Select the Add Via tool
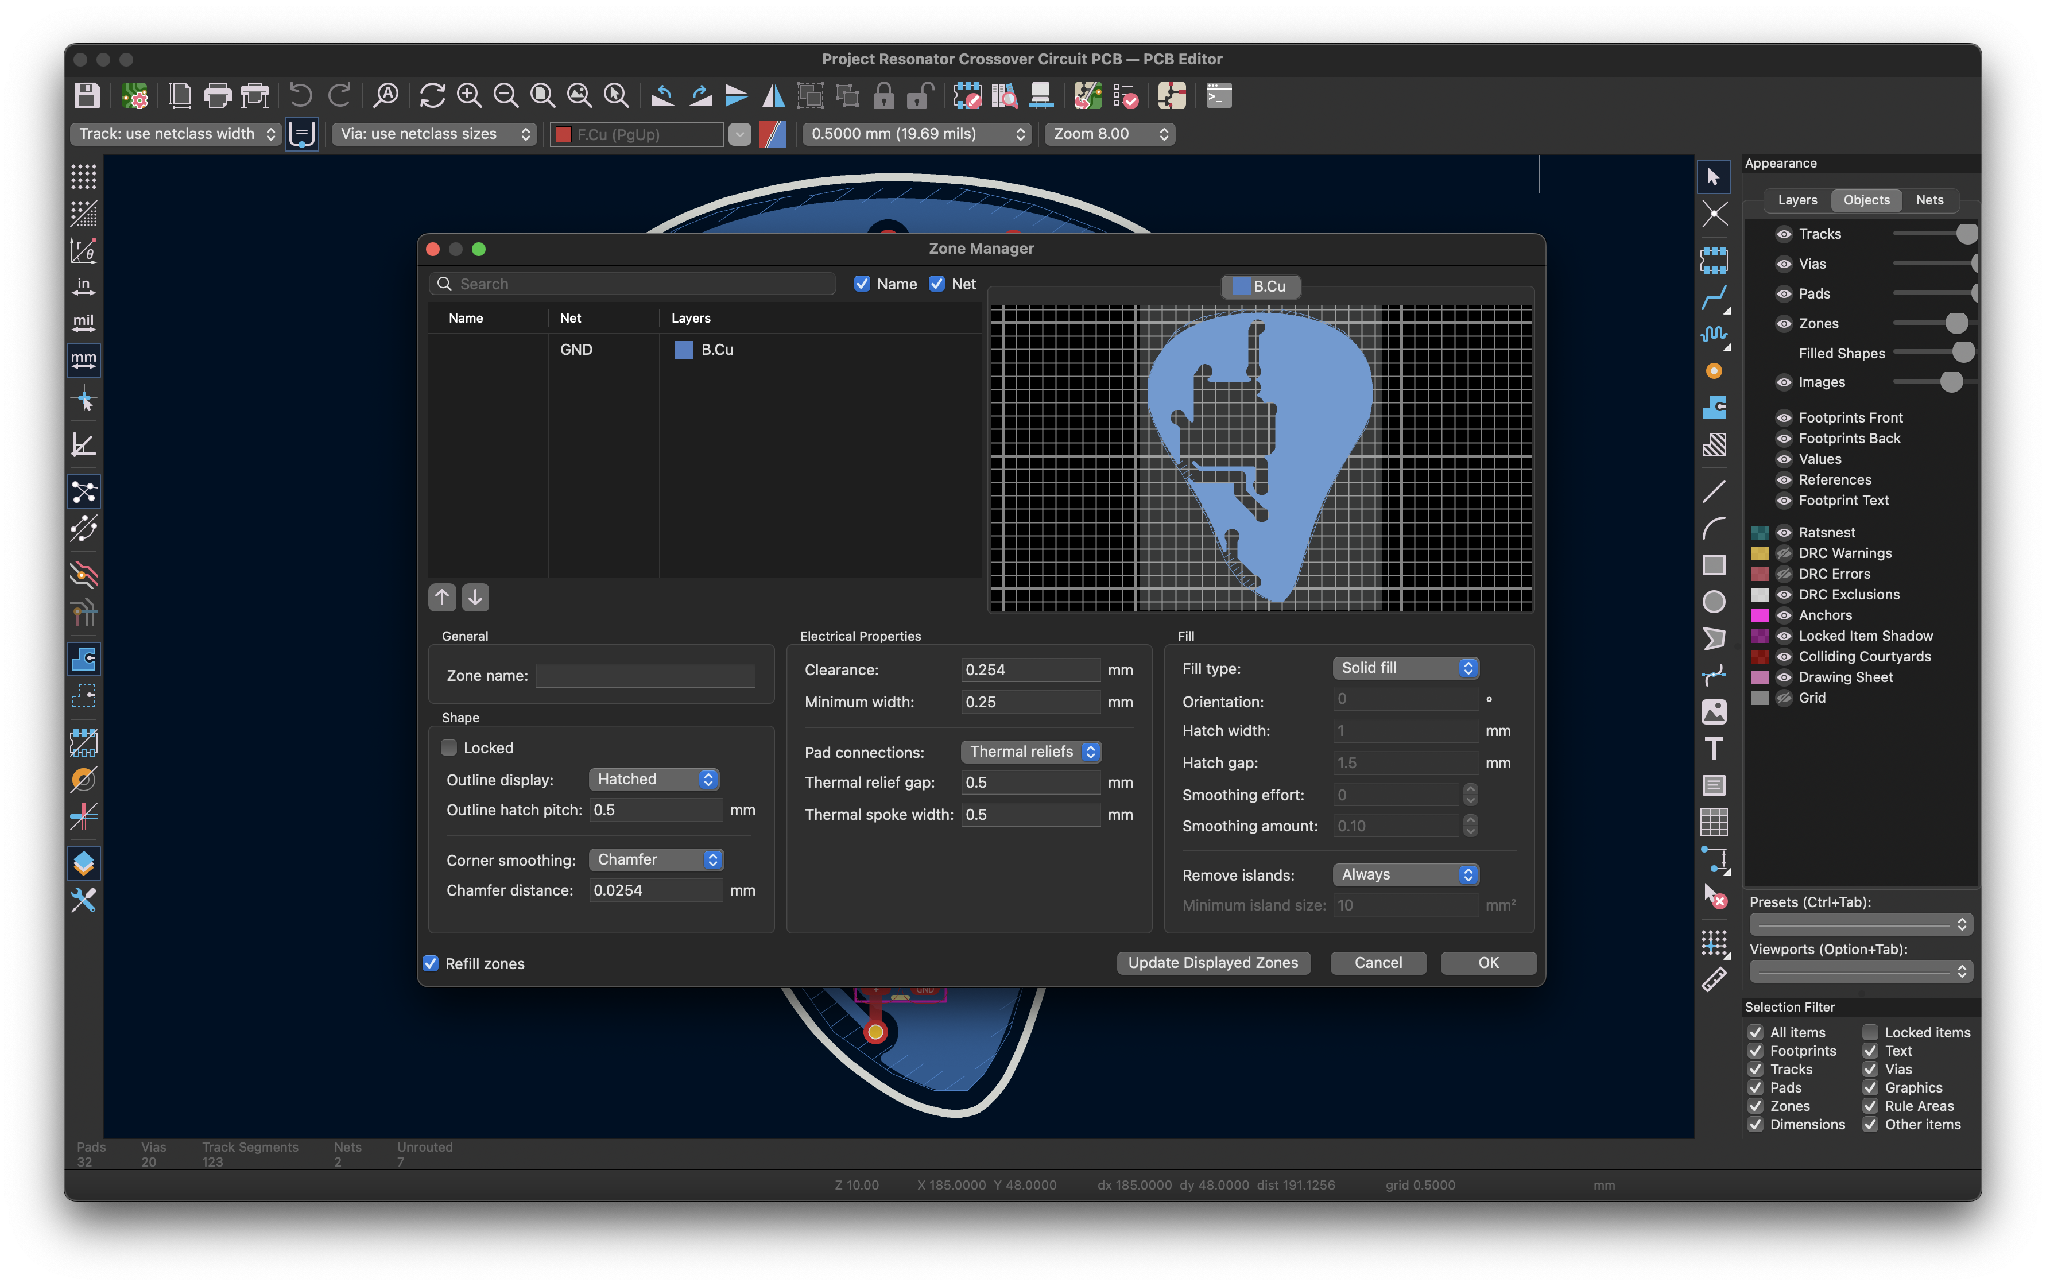The height and width of the screenshot is (1286, 2046). pyautogui.click(x=1715, y=371)
